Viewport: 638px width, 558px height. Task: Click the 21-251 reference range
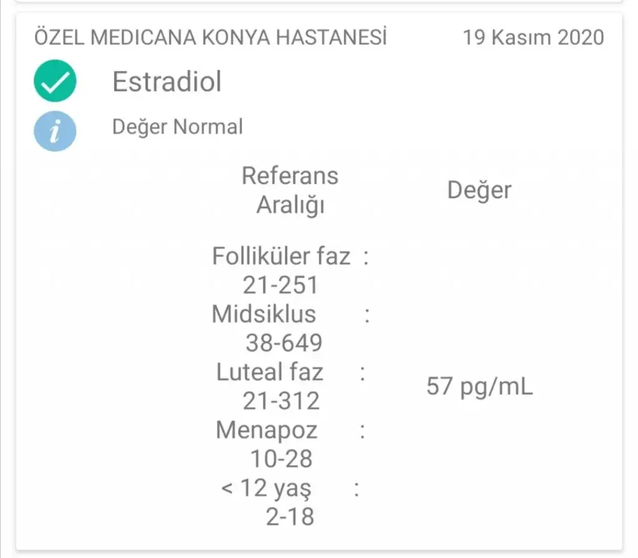[x=280, y=285]
